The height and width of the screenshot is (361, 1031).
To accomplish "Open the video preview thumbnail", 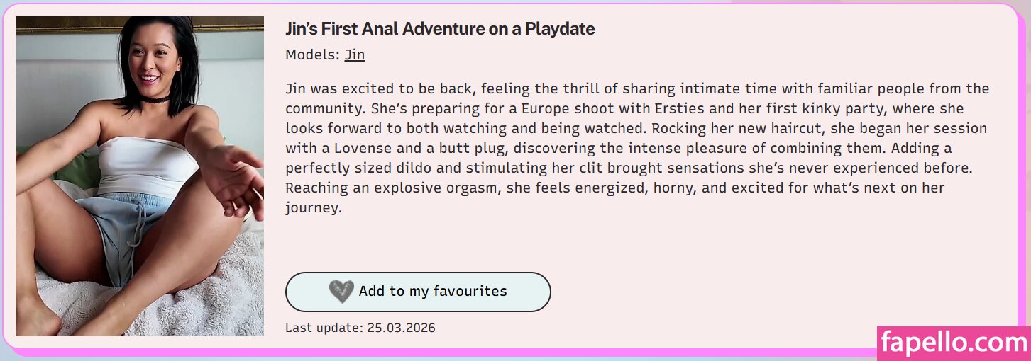I will click(x=140, y=176).
